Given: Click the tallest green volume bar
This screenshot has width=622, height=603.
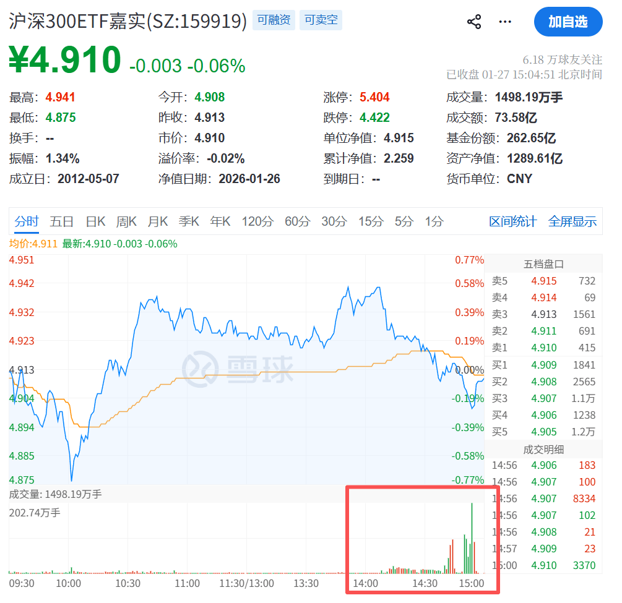Looking at the screenshot, I should (472, 538).
